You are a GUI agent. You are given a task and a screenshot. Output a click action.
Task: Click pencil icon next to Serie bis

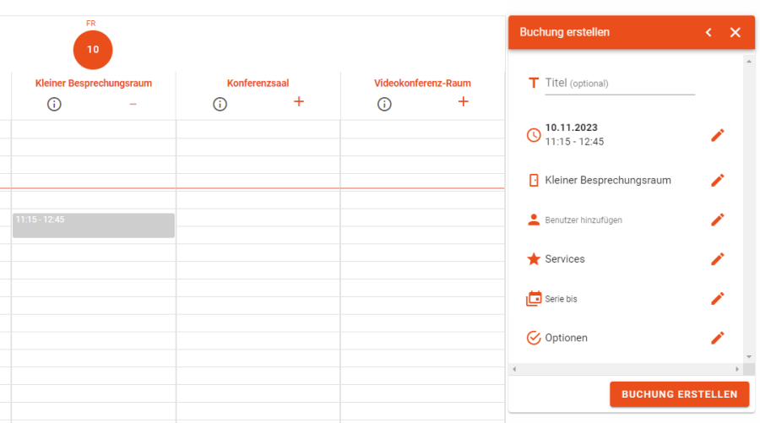click(717, 298)
